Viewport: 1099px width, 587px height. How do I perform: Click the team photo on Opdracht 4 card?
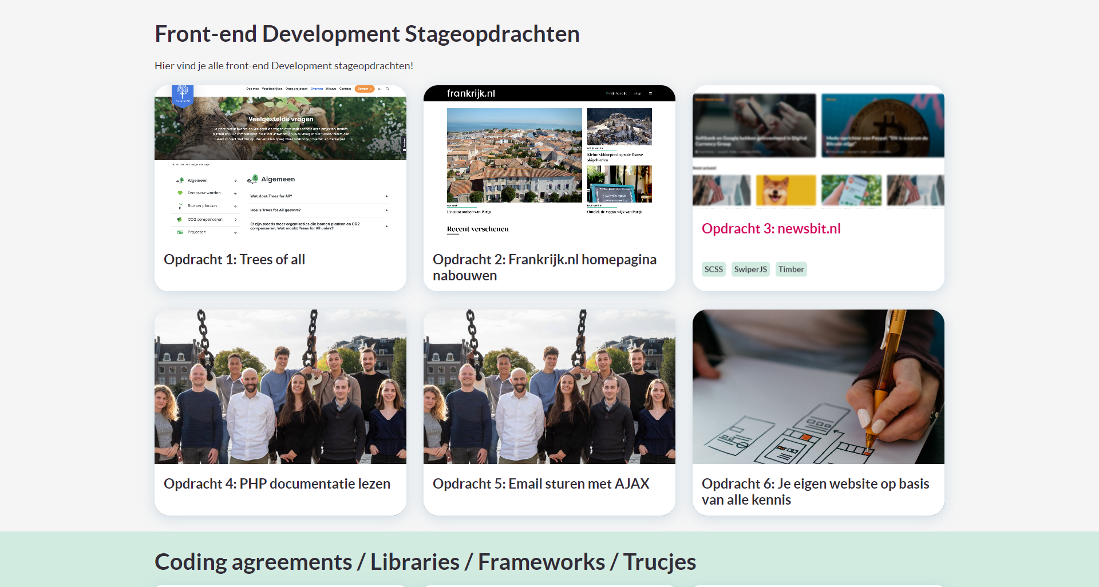[x=280, y=387]
